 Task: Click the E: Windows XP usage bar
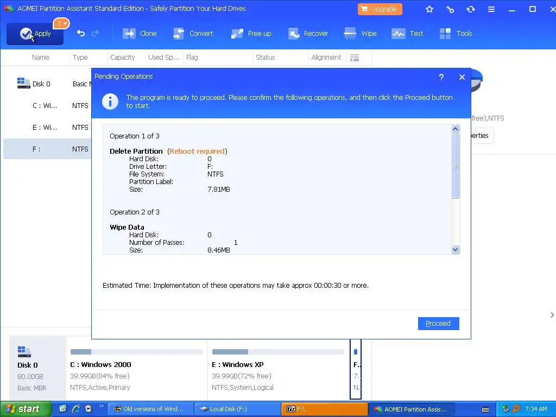278,352
